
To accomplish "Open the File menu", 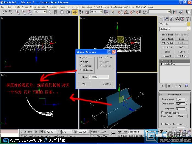I will pos(3,7).
